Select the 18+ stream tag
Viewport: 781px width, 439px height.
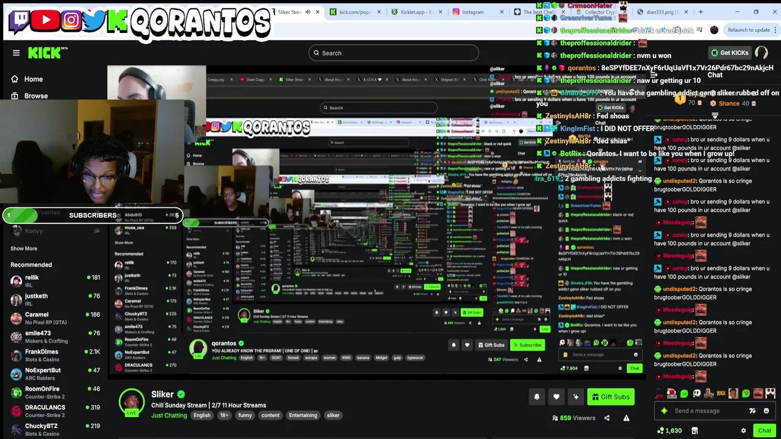pos(224,415)
